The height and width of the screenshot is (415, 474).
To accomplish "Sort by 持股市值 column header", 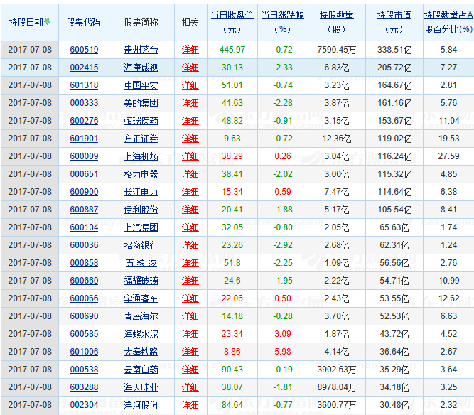I will coord(394,21).
